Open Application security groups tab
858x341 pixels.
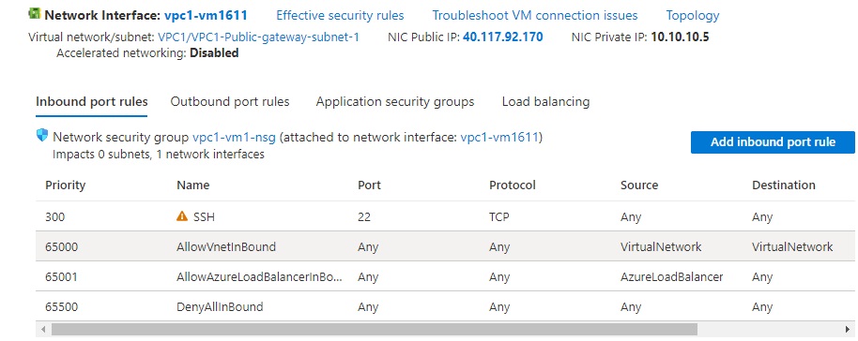coord(395,101)
